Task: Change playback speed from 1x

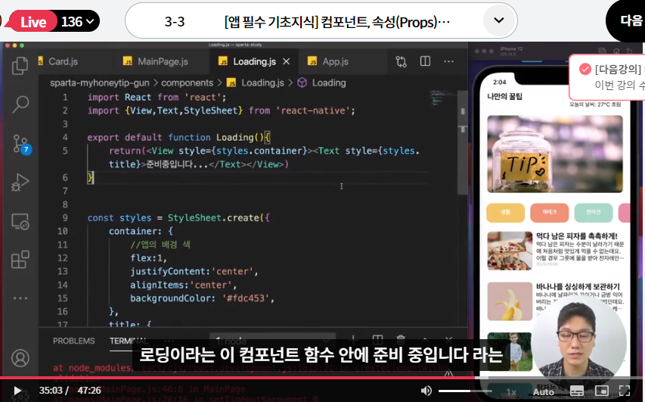Action: point(511,391)
